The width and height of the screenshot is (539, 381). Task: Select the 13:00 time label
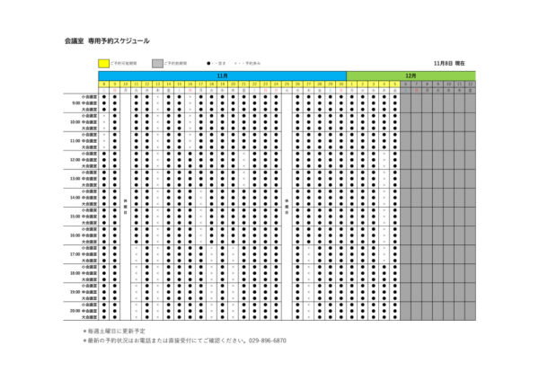[75, 179]
